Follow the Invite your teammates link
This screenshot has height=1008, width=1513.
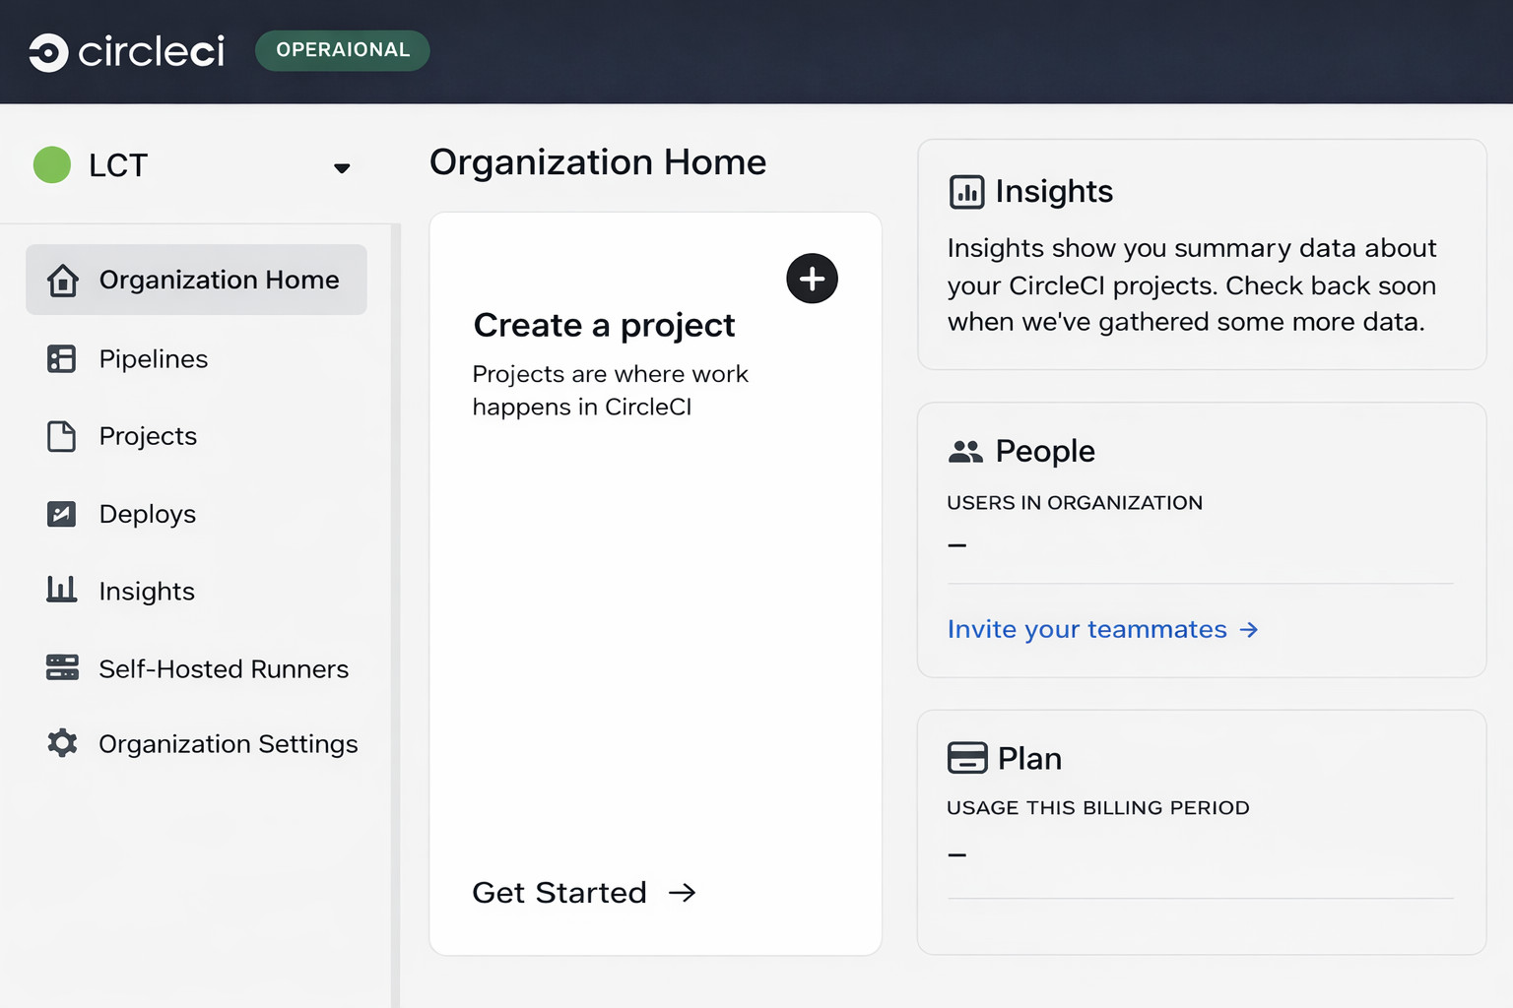click(1102, 630)
